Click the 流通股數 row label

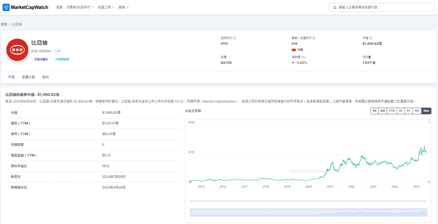tap(17, 145)
